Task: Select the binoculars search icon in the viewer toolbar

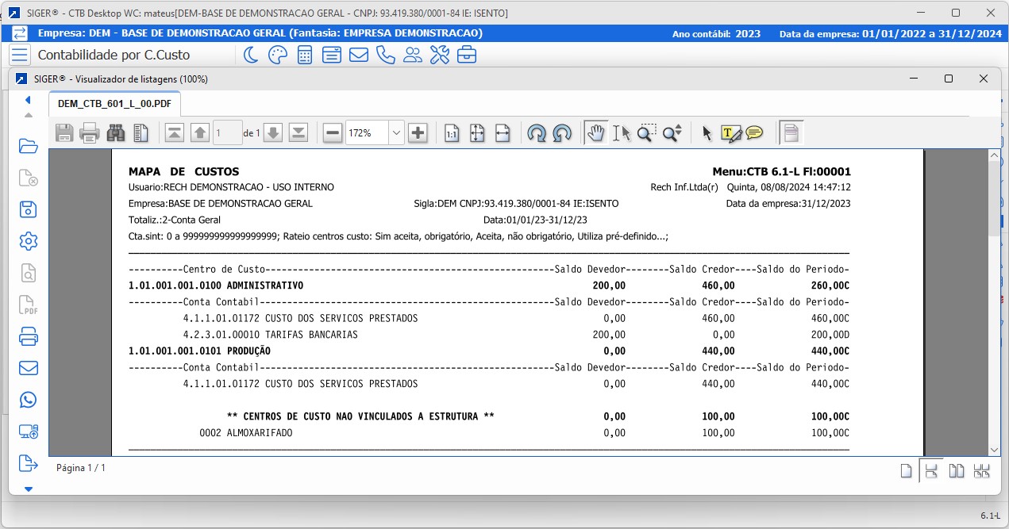Action: pyautogui.click(x=115, y=133)
